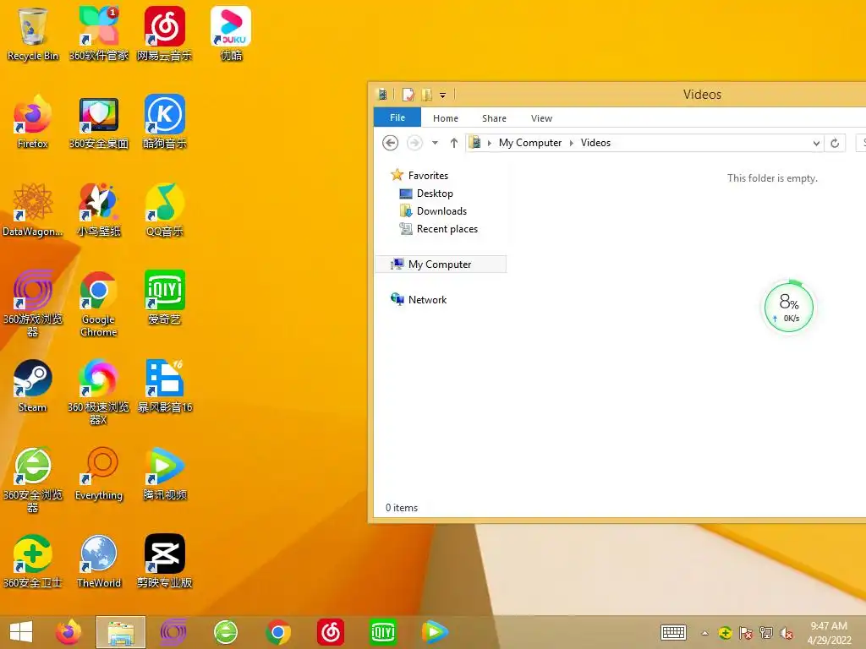
Task: Launch Google Chrome desktop shortcut
Action: (98, 303)
